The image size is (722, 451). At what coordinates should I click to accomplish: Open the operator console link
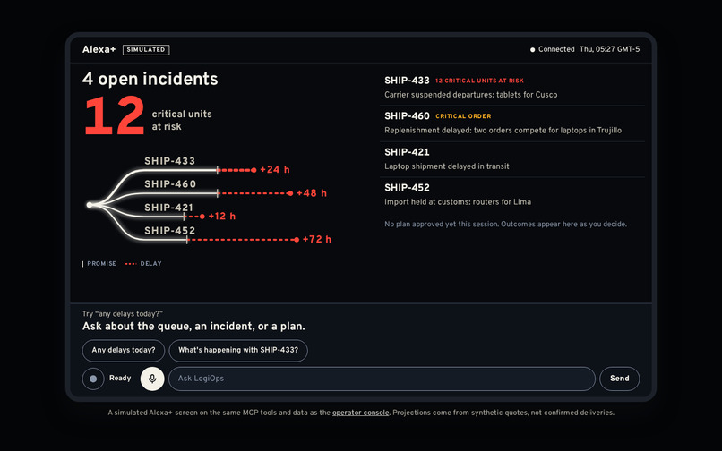(x=360, y=413)
